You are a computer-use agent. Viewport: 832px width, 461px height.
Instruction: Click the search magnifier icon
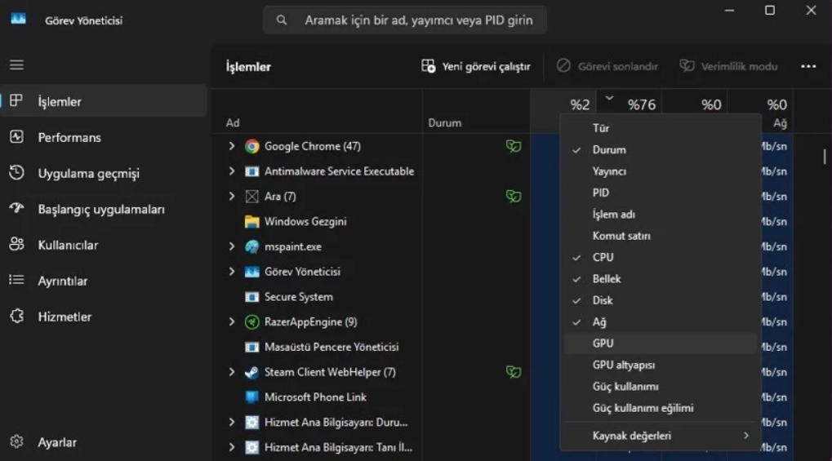point(282,20)
